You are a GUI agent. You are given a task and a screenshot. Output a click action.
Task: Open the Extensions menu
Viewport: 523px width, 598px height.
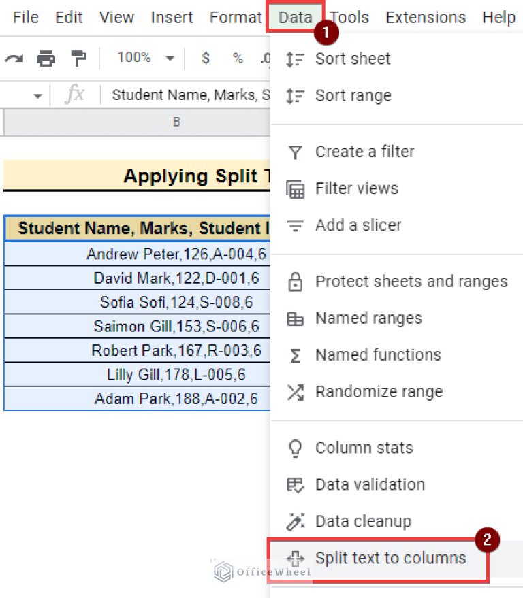[426, 18]
